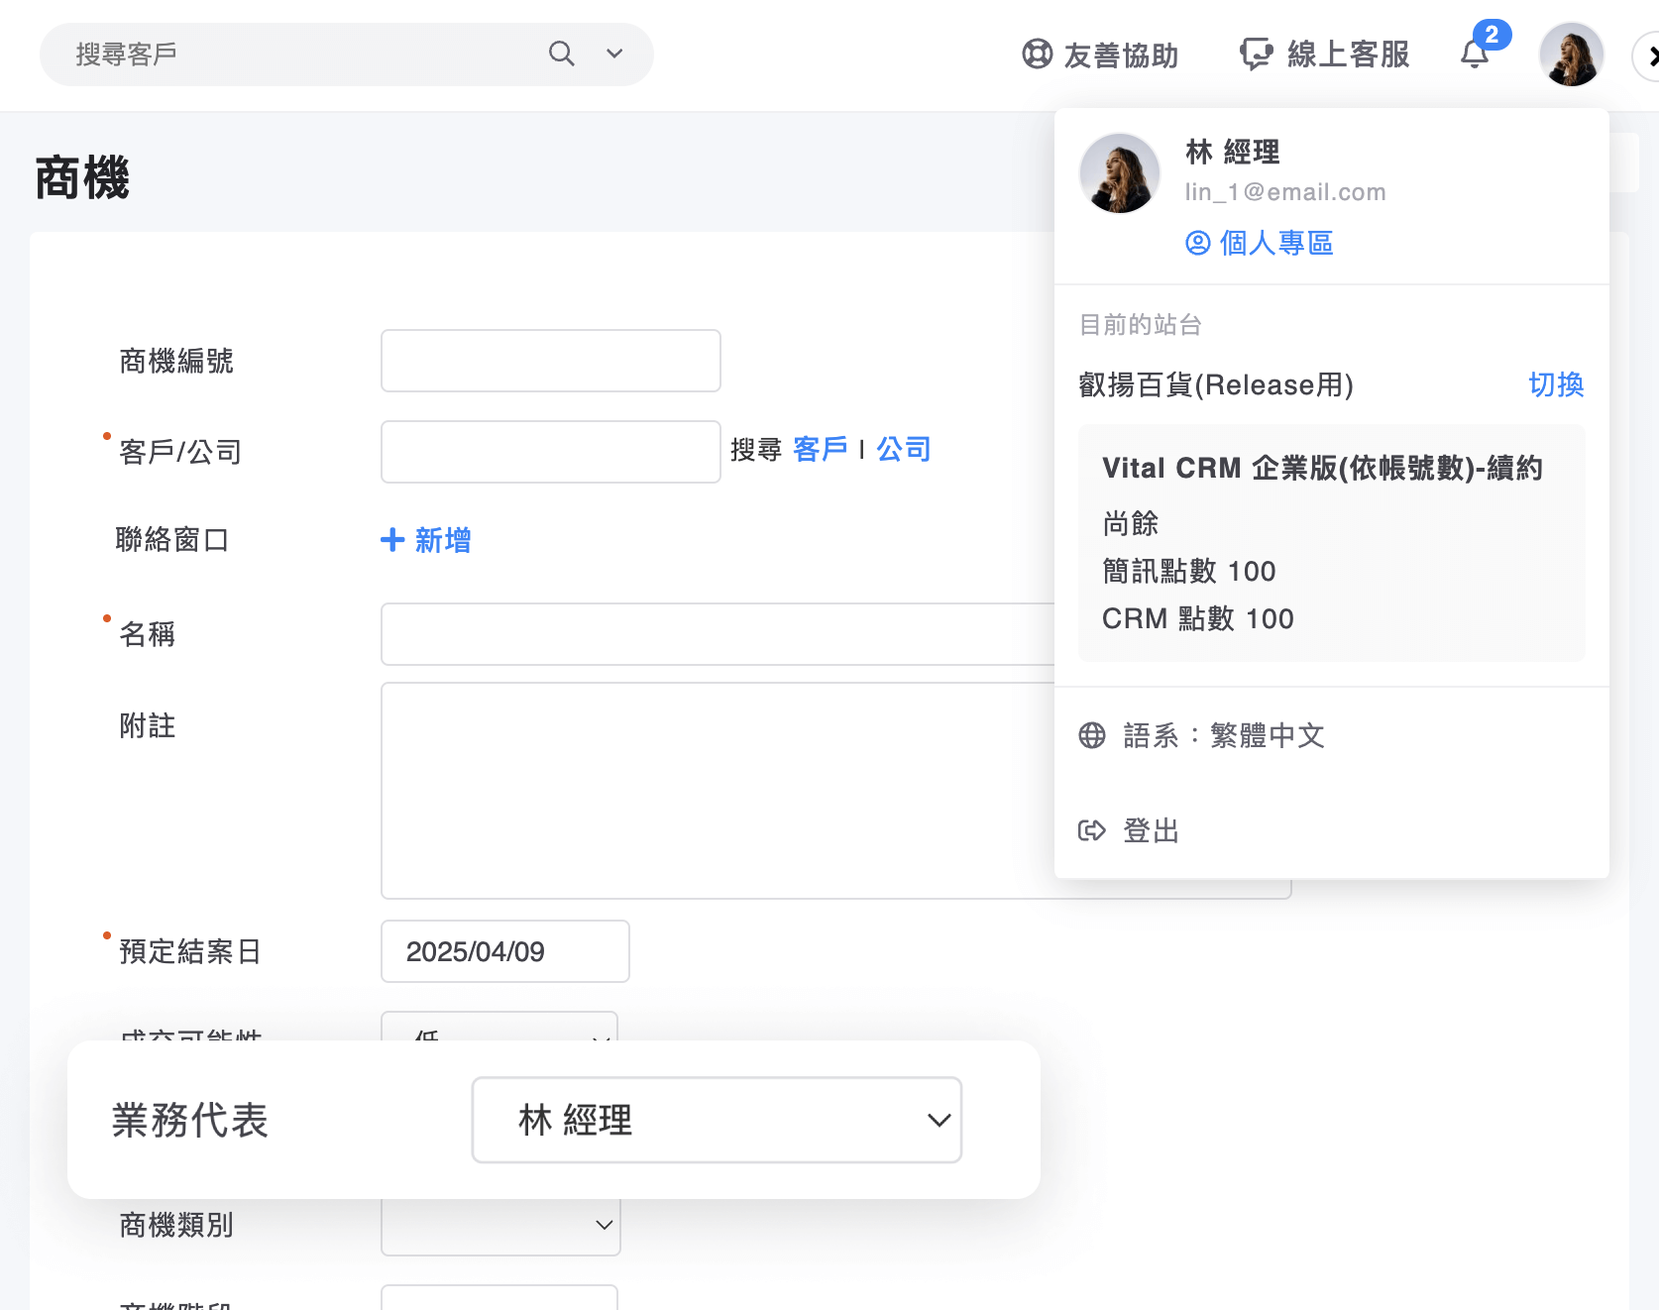This screenshot has width=1659, height=1310.
Task: Click 切換 to switch site
Action: point(1556,385)
